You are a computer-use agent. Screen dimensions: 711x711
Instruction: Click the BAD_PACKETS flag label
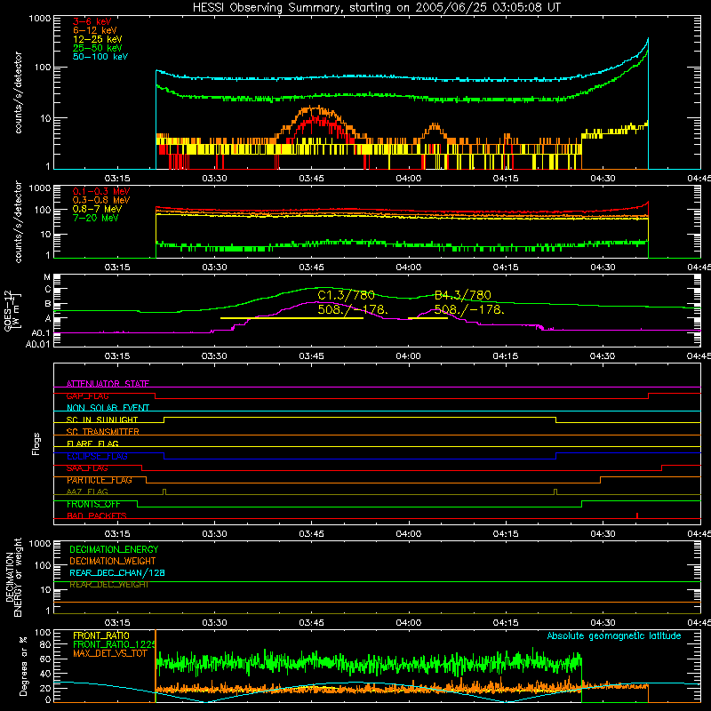(97, 515)
